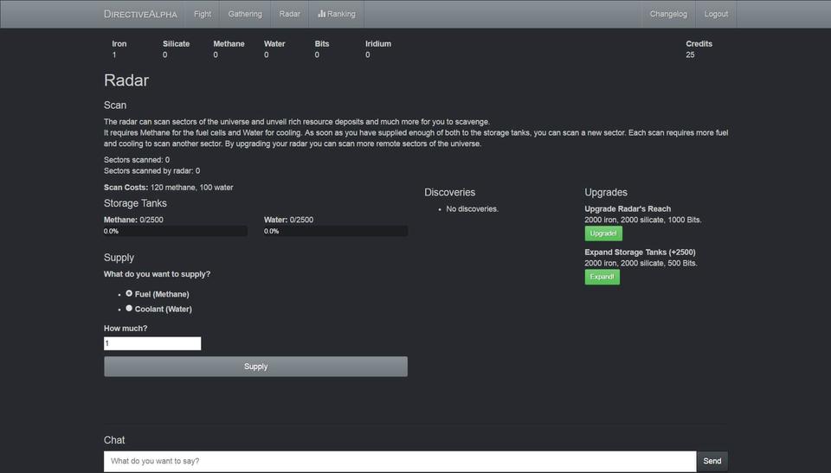
Task: Choose the Coolant (Water) radio option
Action: coord(129,308)
